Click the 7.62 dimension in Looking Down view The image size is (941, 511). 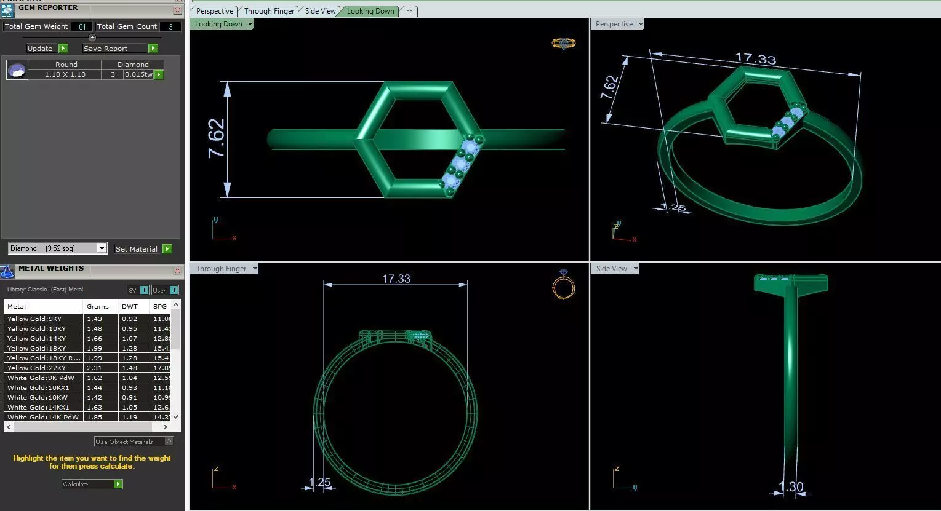tap(216, 138)
